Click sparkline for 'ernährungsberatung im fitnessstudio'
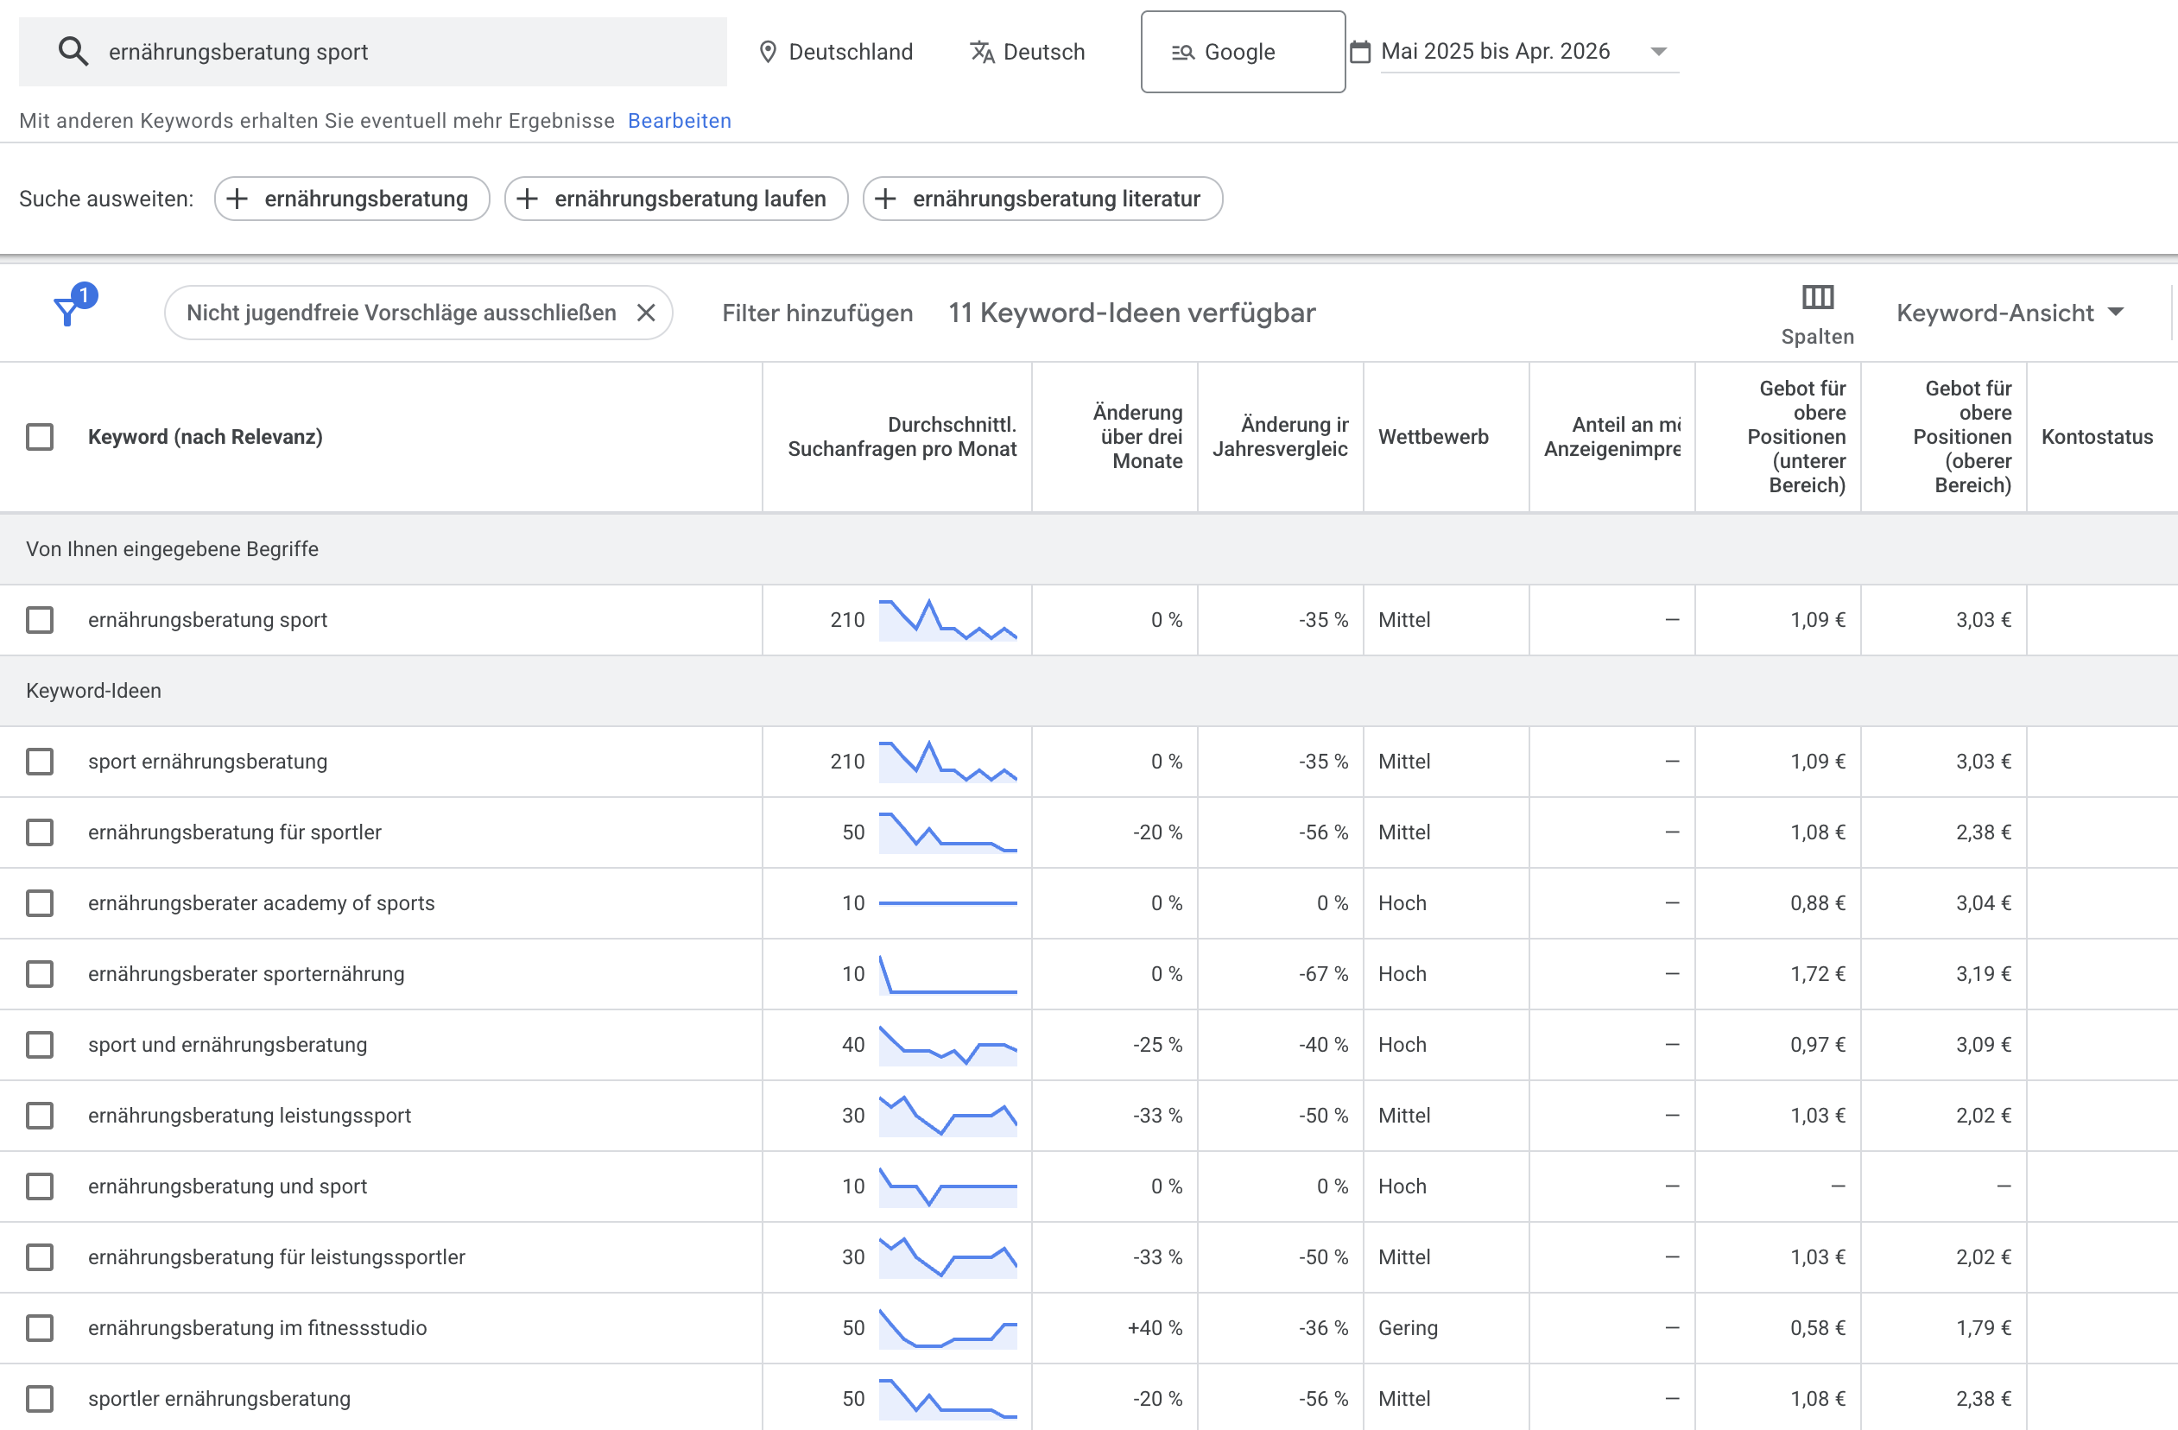 click(947, 1327)
